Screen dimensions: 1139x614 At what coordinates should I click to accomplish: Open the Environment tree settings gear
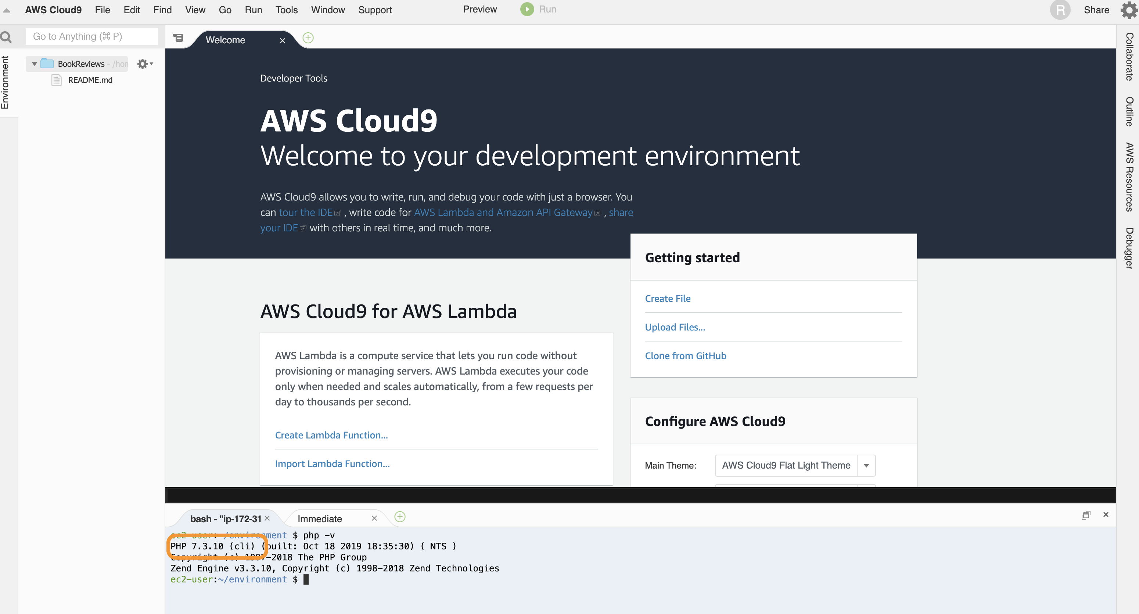[145, 64]
